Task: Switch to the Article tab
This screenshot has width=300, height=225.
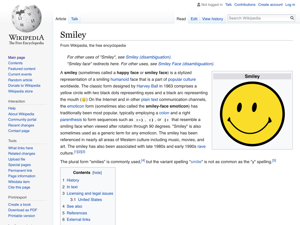Action: (x=61, y=19)
